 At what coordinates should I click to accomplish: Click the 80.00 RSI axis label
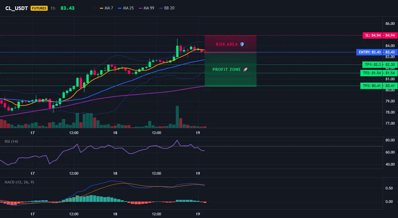pyautogui.click(x=390, y=140)
